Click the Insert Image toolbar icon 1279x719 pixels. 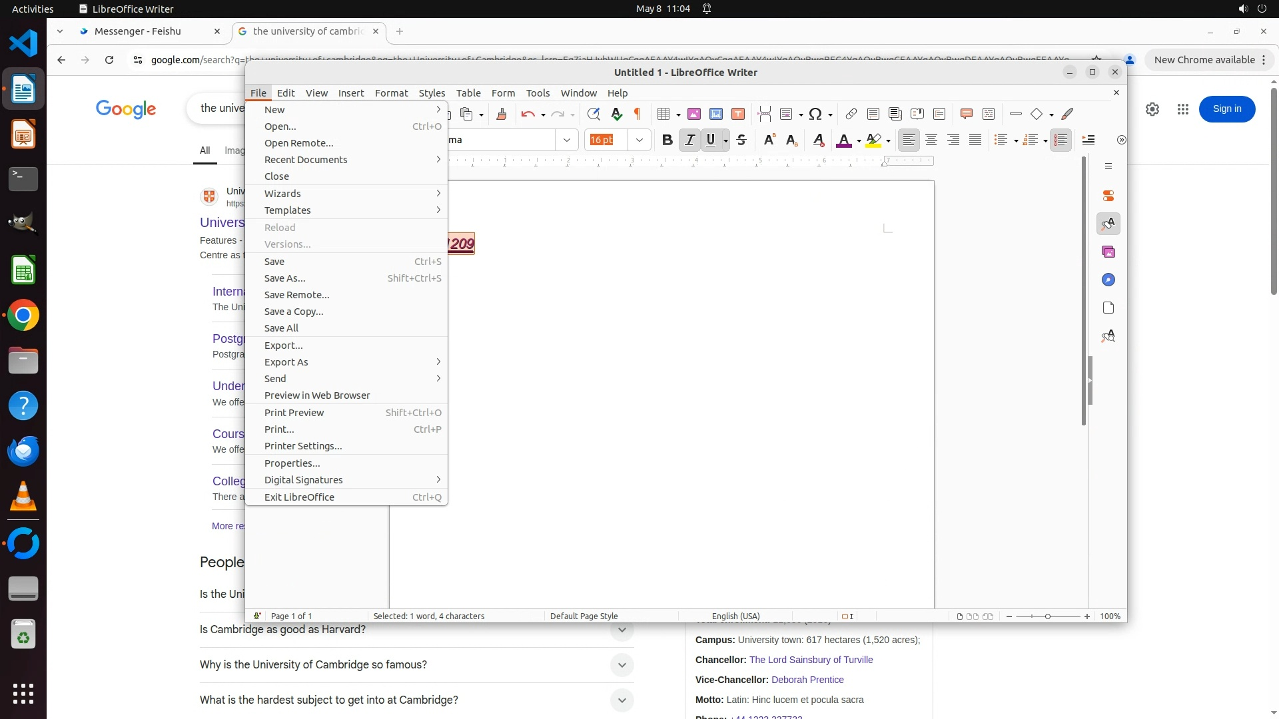[x=694, y=114]
